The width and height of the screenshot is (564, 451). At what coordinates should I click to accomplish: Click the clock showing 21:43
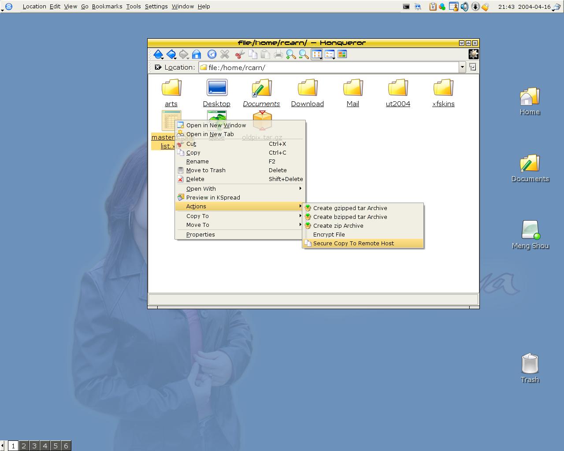coord(506,7)
